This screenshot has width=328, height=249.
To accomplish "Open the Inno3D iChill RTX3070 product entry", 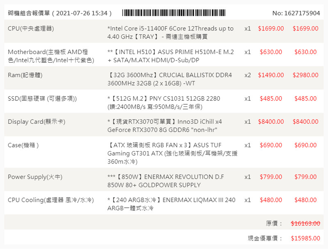I will click(164, 126).
